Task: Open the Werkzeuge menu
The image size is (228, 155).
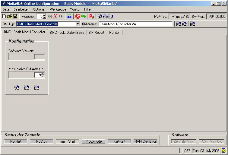Action: coord(58,9)
